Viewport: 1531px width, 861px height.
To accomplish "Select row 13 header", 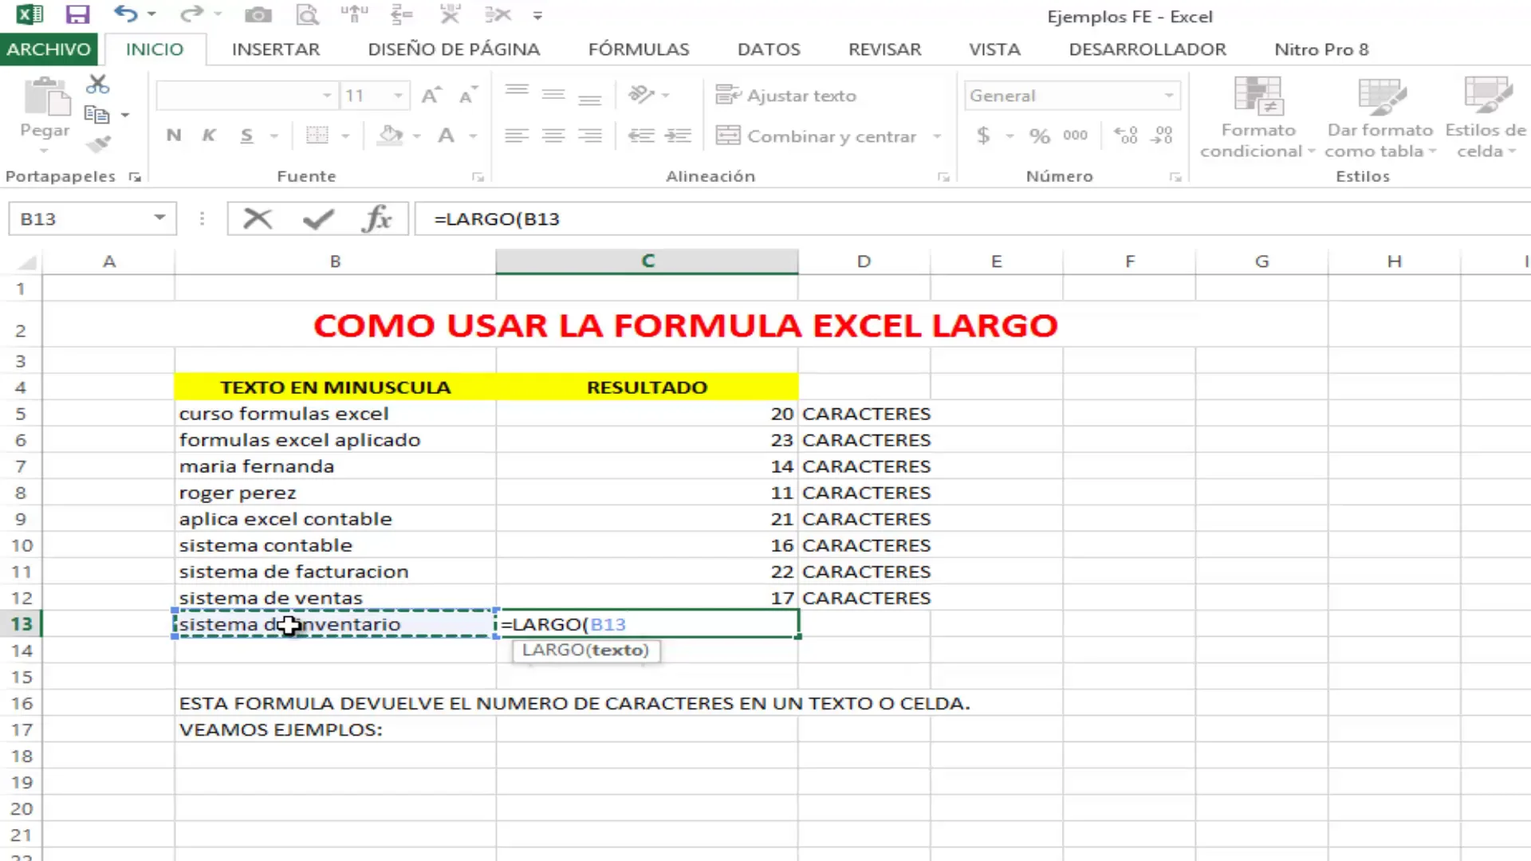I will coord(22,623).
